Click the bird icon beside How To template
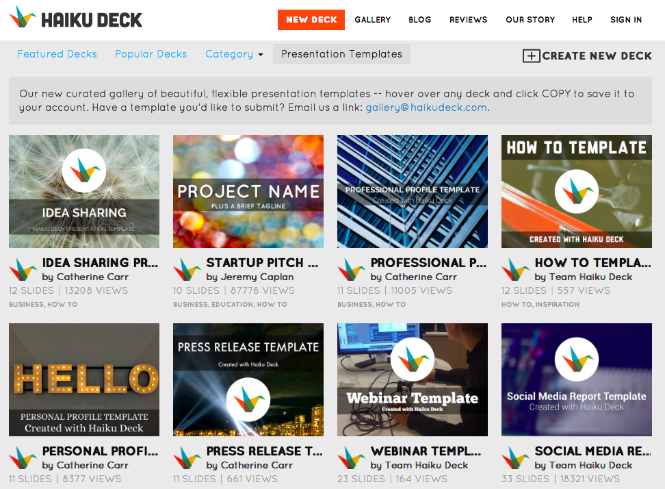The image size is (665, 489). coord(516,268)
